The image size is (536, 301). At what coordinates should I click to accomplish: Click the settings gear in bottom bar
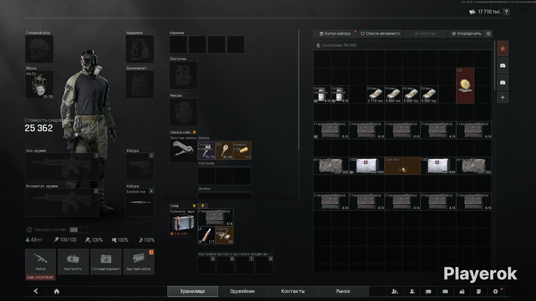coord(495,291)
